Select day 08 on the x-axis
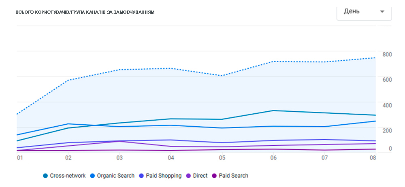This screenshot has width=405, height=187. tap(373, 157)
